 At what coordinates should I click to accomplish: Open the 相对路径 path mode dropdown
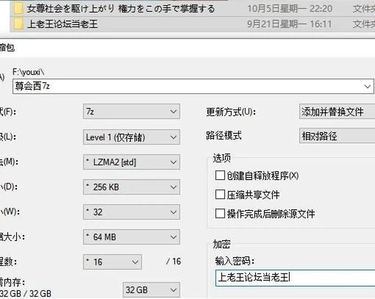[337, 136]
